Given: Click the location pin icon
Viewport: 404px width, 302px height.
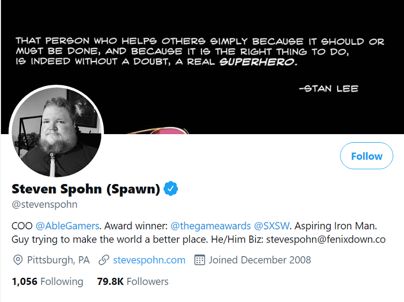Looking at the screenshot, I should tap(18, 260).
